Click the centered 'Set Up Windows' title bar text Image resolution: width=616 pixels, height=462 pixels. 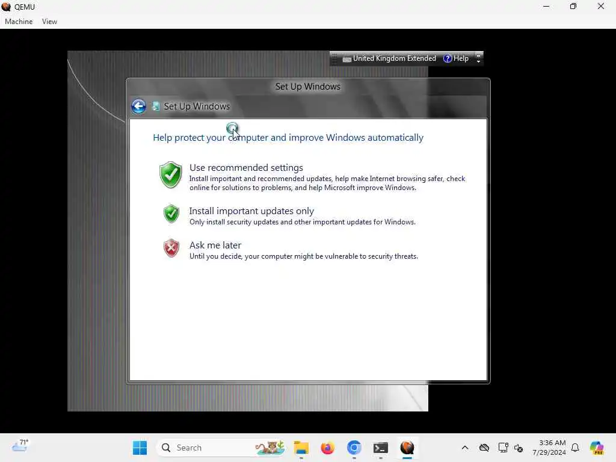click(307, 87)
